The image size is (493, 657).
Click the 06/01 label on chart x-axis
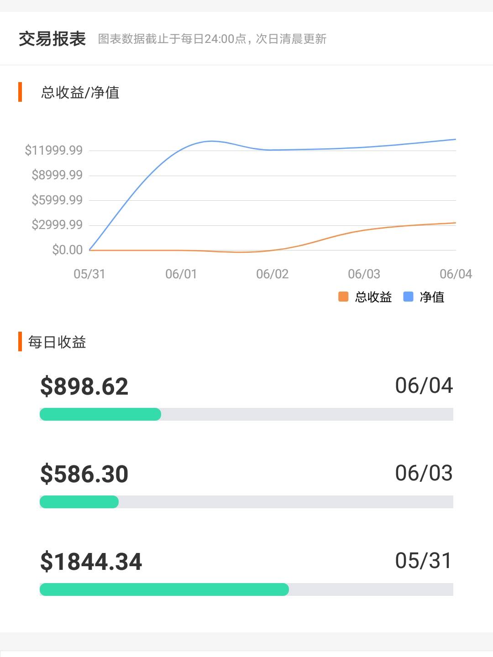[181, 274]
